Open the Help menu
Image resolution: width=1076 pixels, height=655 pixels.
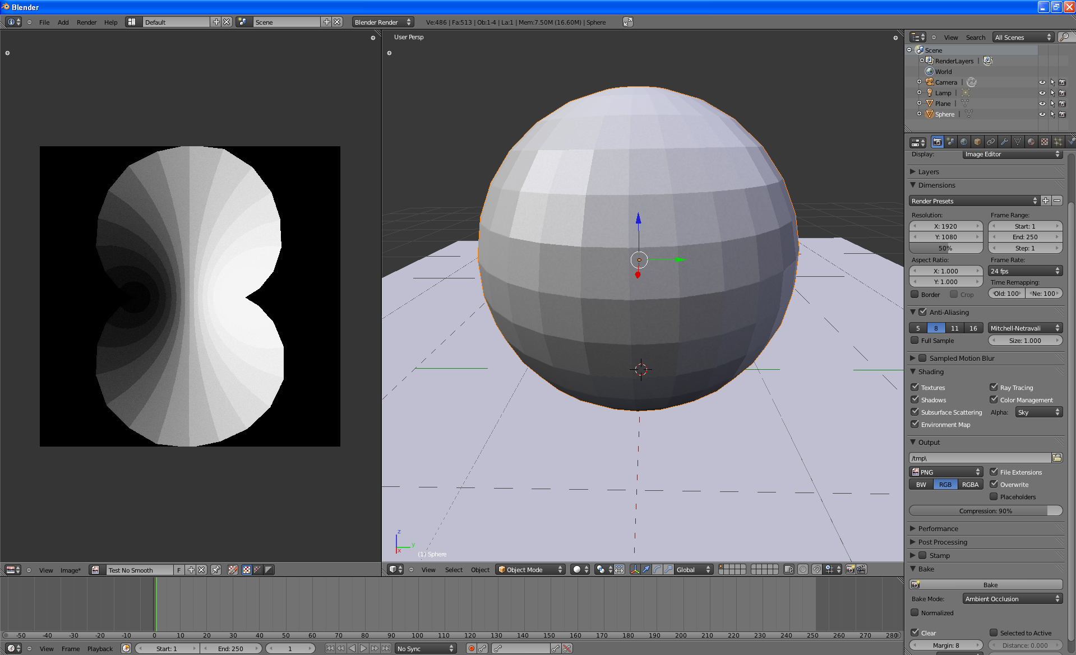(x=111, y=22)
